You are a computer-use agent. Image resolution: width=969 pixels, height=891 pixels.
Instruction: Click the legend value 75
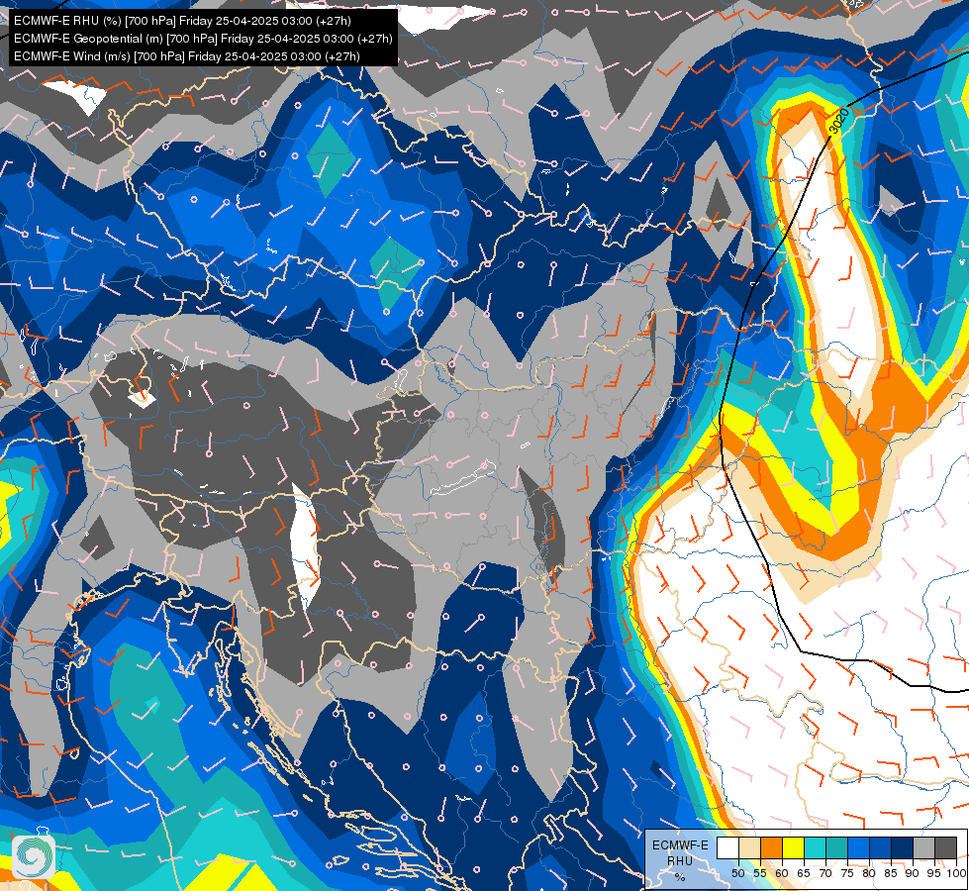(847, 873)
